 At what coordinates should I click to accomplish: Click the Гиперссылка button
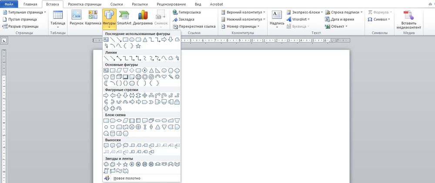[189, 13]
